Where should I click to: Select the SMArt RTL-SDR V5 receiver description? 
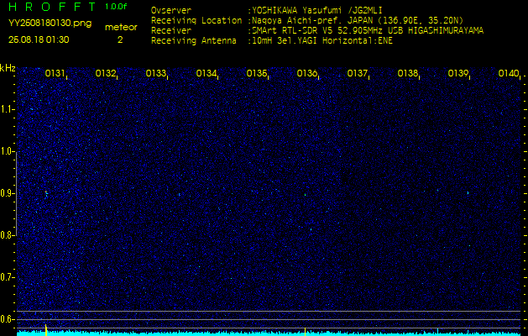click(x=368, y=31)
